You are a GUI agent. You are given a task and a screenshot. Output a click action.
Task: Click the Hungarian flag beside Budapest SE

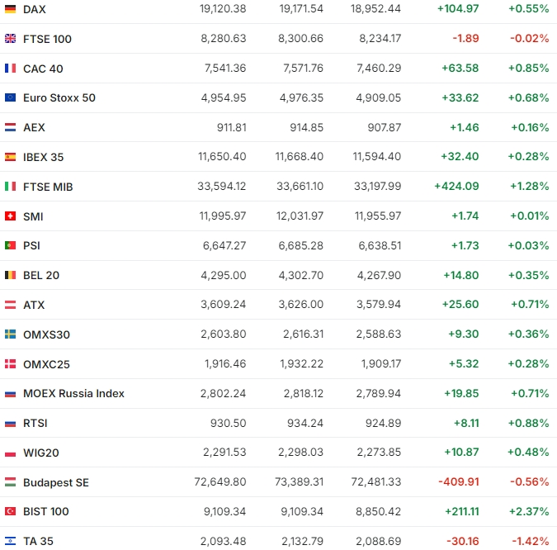(10, 482)
